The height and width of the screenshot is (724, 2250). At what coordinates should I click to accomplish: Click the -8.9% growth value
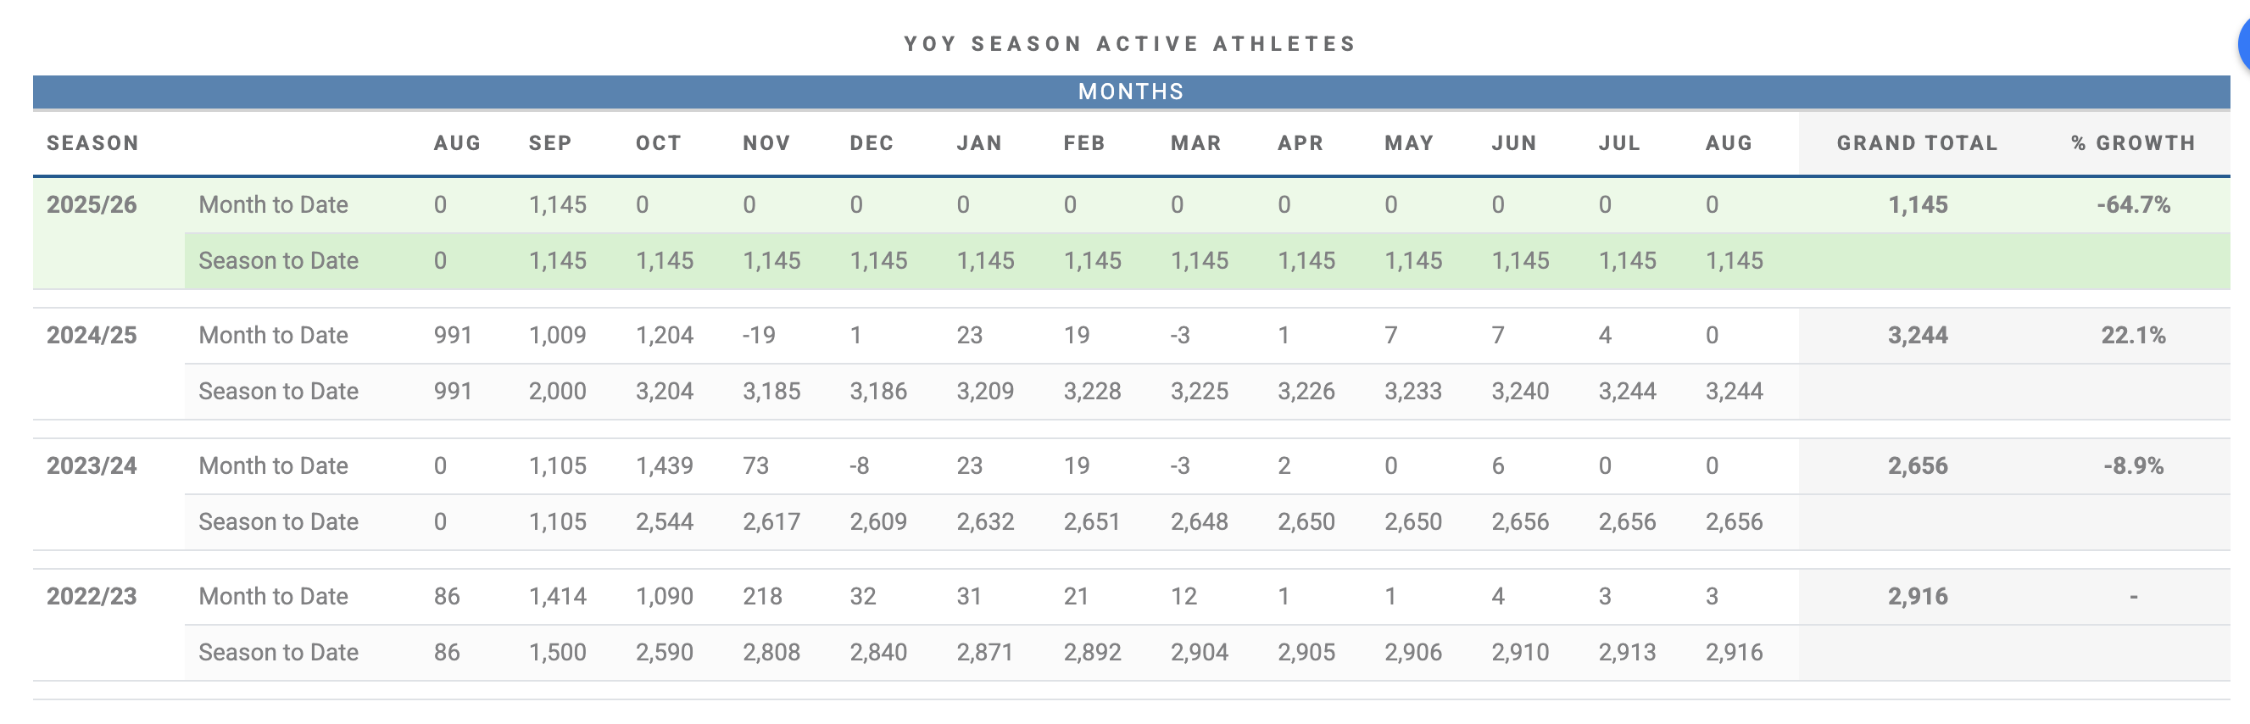click(x=2133, y=465)
